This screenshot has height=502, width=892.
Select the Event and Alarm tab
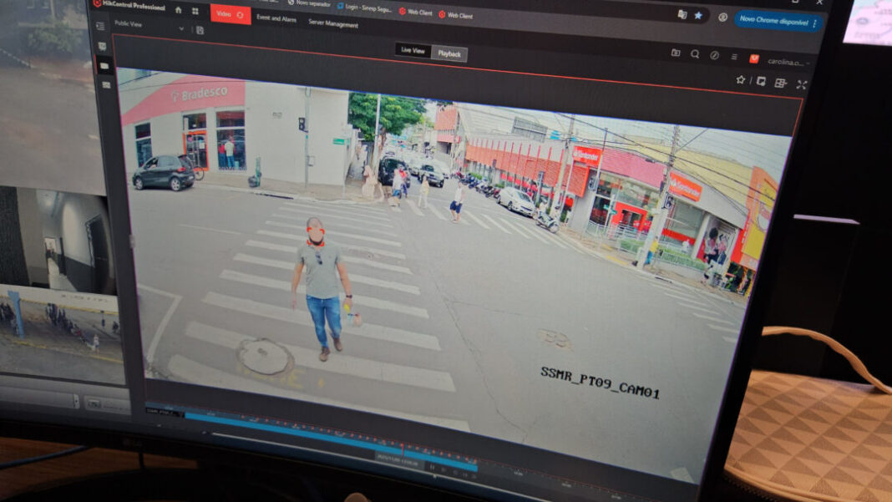(x=276, y=18)
